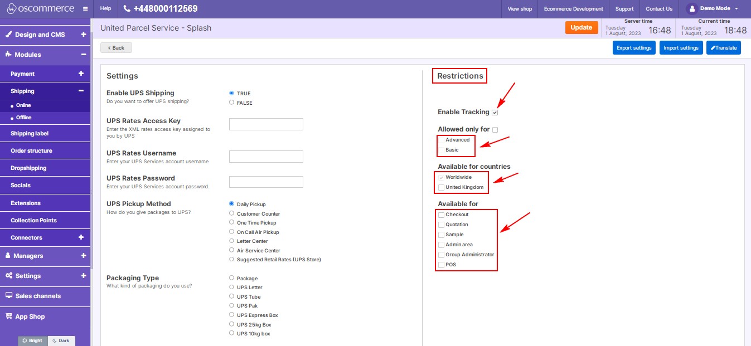The height and width of the screenshot is (346, 751).
Task: Check the Quotation availability checkbox
Action: coord(441,225)
